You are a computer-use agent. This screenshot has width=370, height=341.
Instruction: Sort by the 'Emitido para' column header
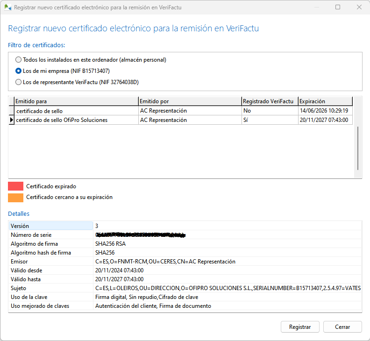[x=76, y=101]
